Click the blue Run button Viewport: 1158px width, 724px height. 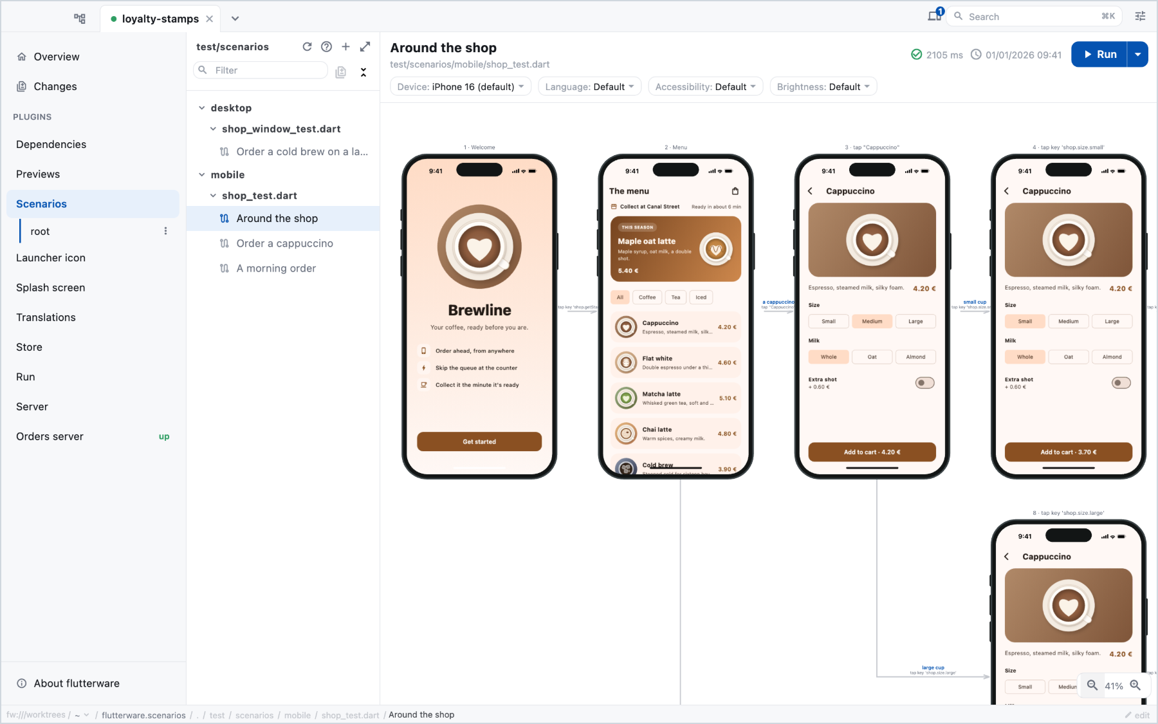1099,55
